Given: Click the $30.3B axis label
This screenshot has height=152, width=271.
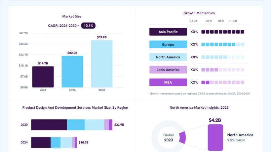Looking at the screenshot, I should (x=23, y=44).
